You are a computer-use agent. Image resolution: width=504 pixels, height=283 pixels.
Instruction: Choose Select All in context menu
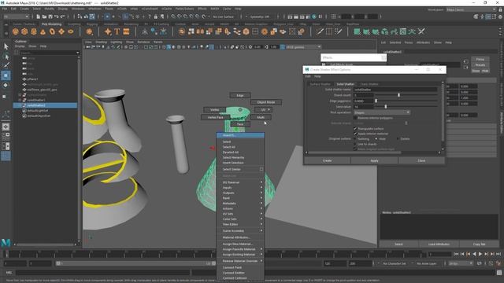click(x=240, y=147)
